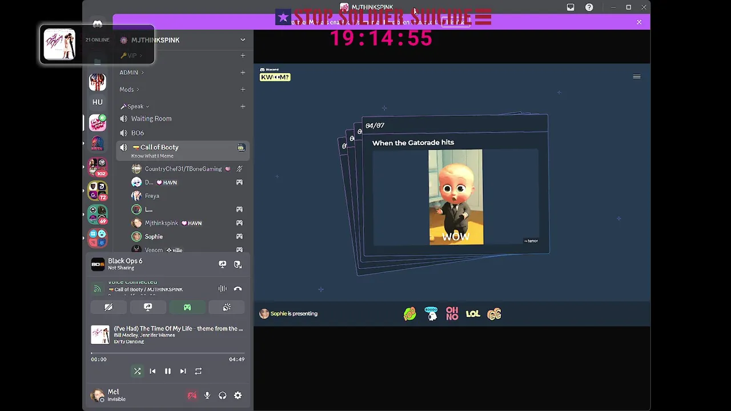Go to Discord home direct messages

pos(98,24)
